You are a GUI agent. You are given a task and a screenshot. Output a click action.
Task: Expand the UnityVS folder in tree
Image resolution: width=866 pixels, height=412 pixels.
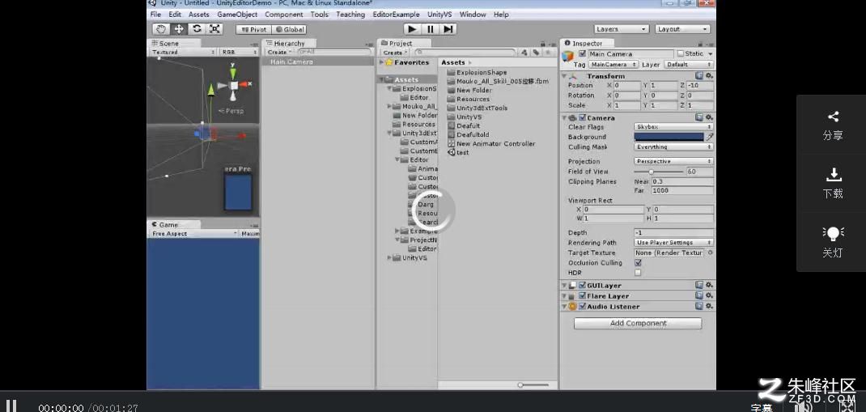pyautogui.click(x=389, y=258)
